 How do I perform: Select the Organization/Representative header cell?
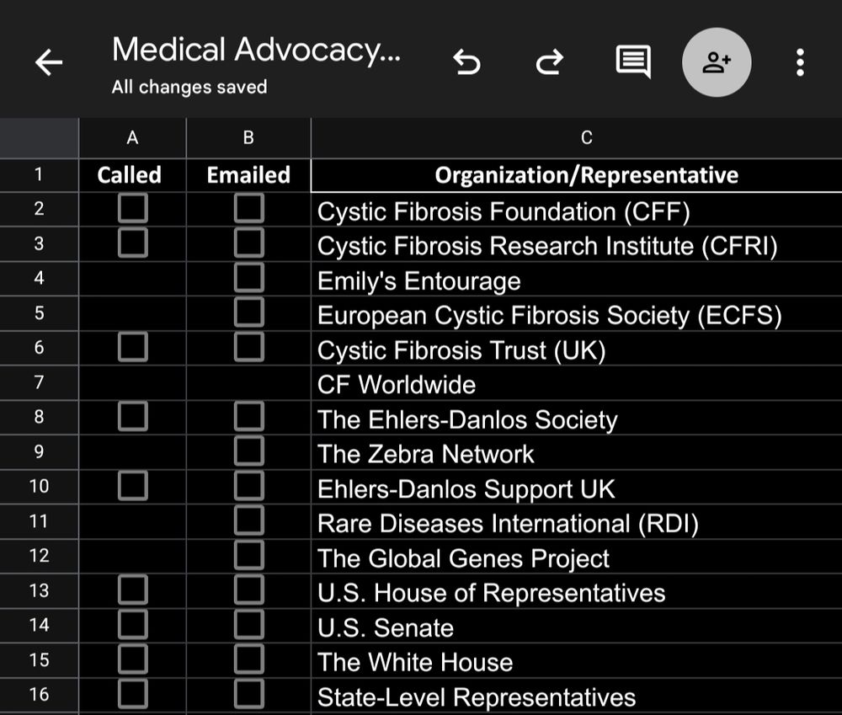[x=586, y=175]
